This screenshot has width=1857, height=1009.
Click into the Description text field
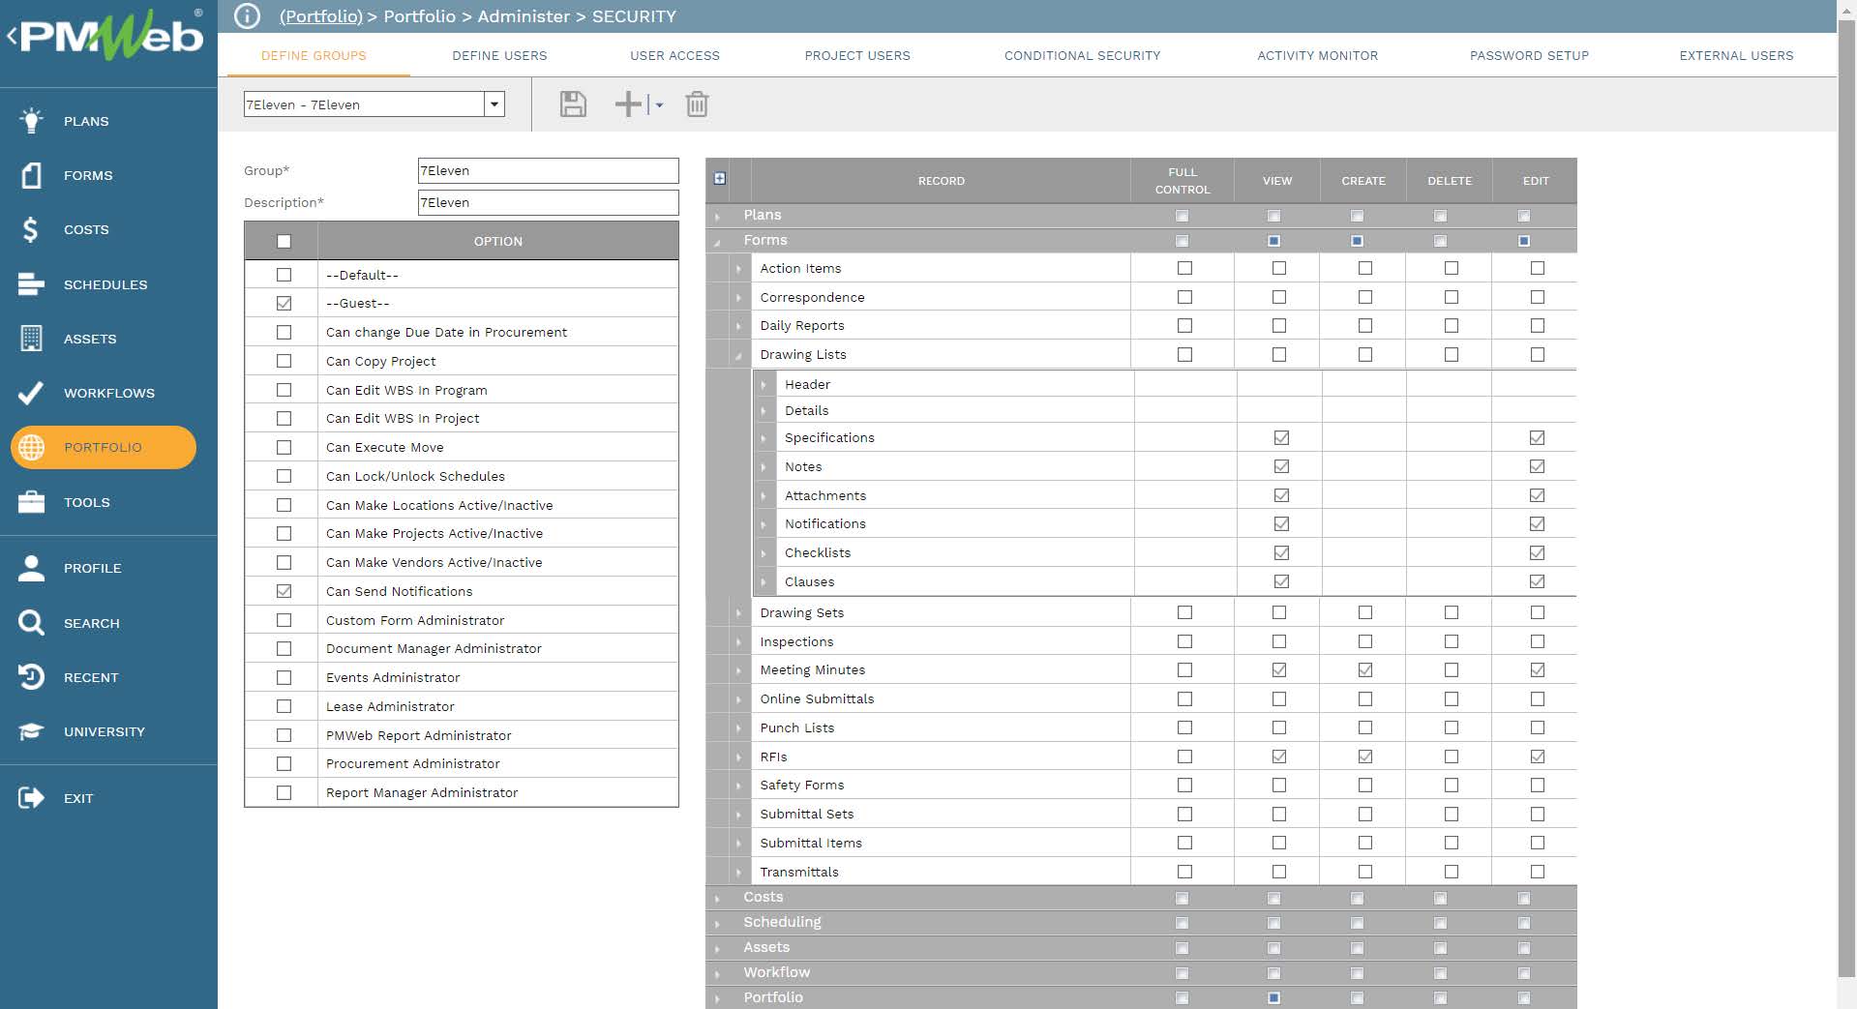point(548,202)
